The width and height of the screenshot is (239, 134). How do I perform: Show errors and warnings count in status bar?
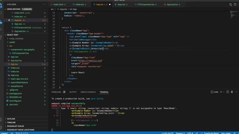pyautogui.click(x=22, y=133)
